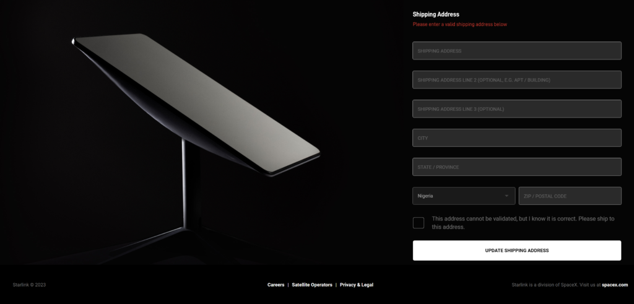Focus the State / Province field
The height and width of the screenshot is (304, 634).
(x=517, y=167)
